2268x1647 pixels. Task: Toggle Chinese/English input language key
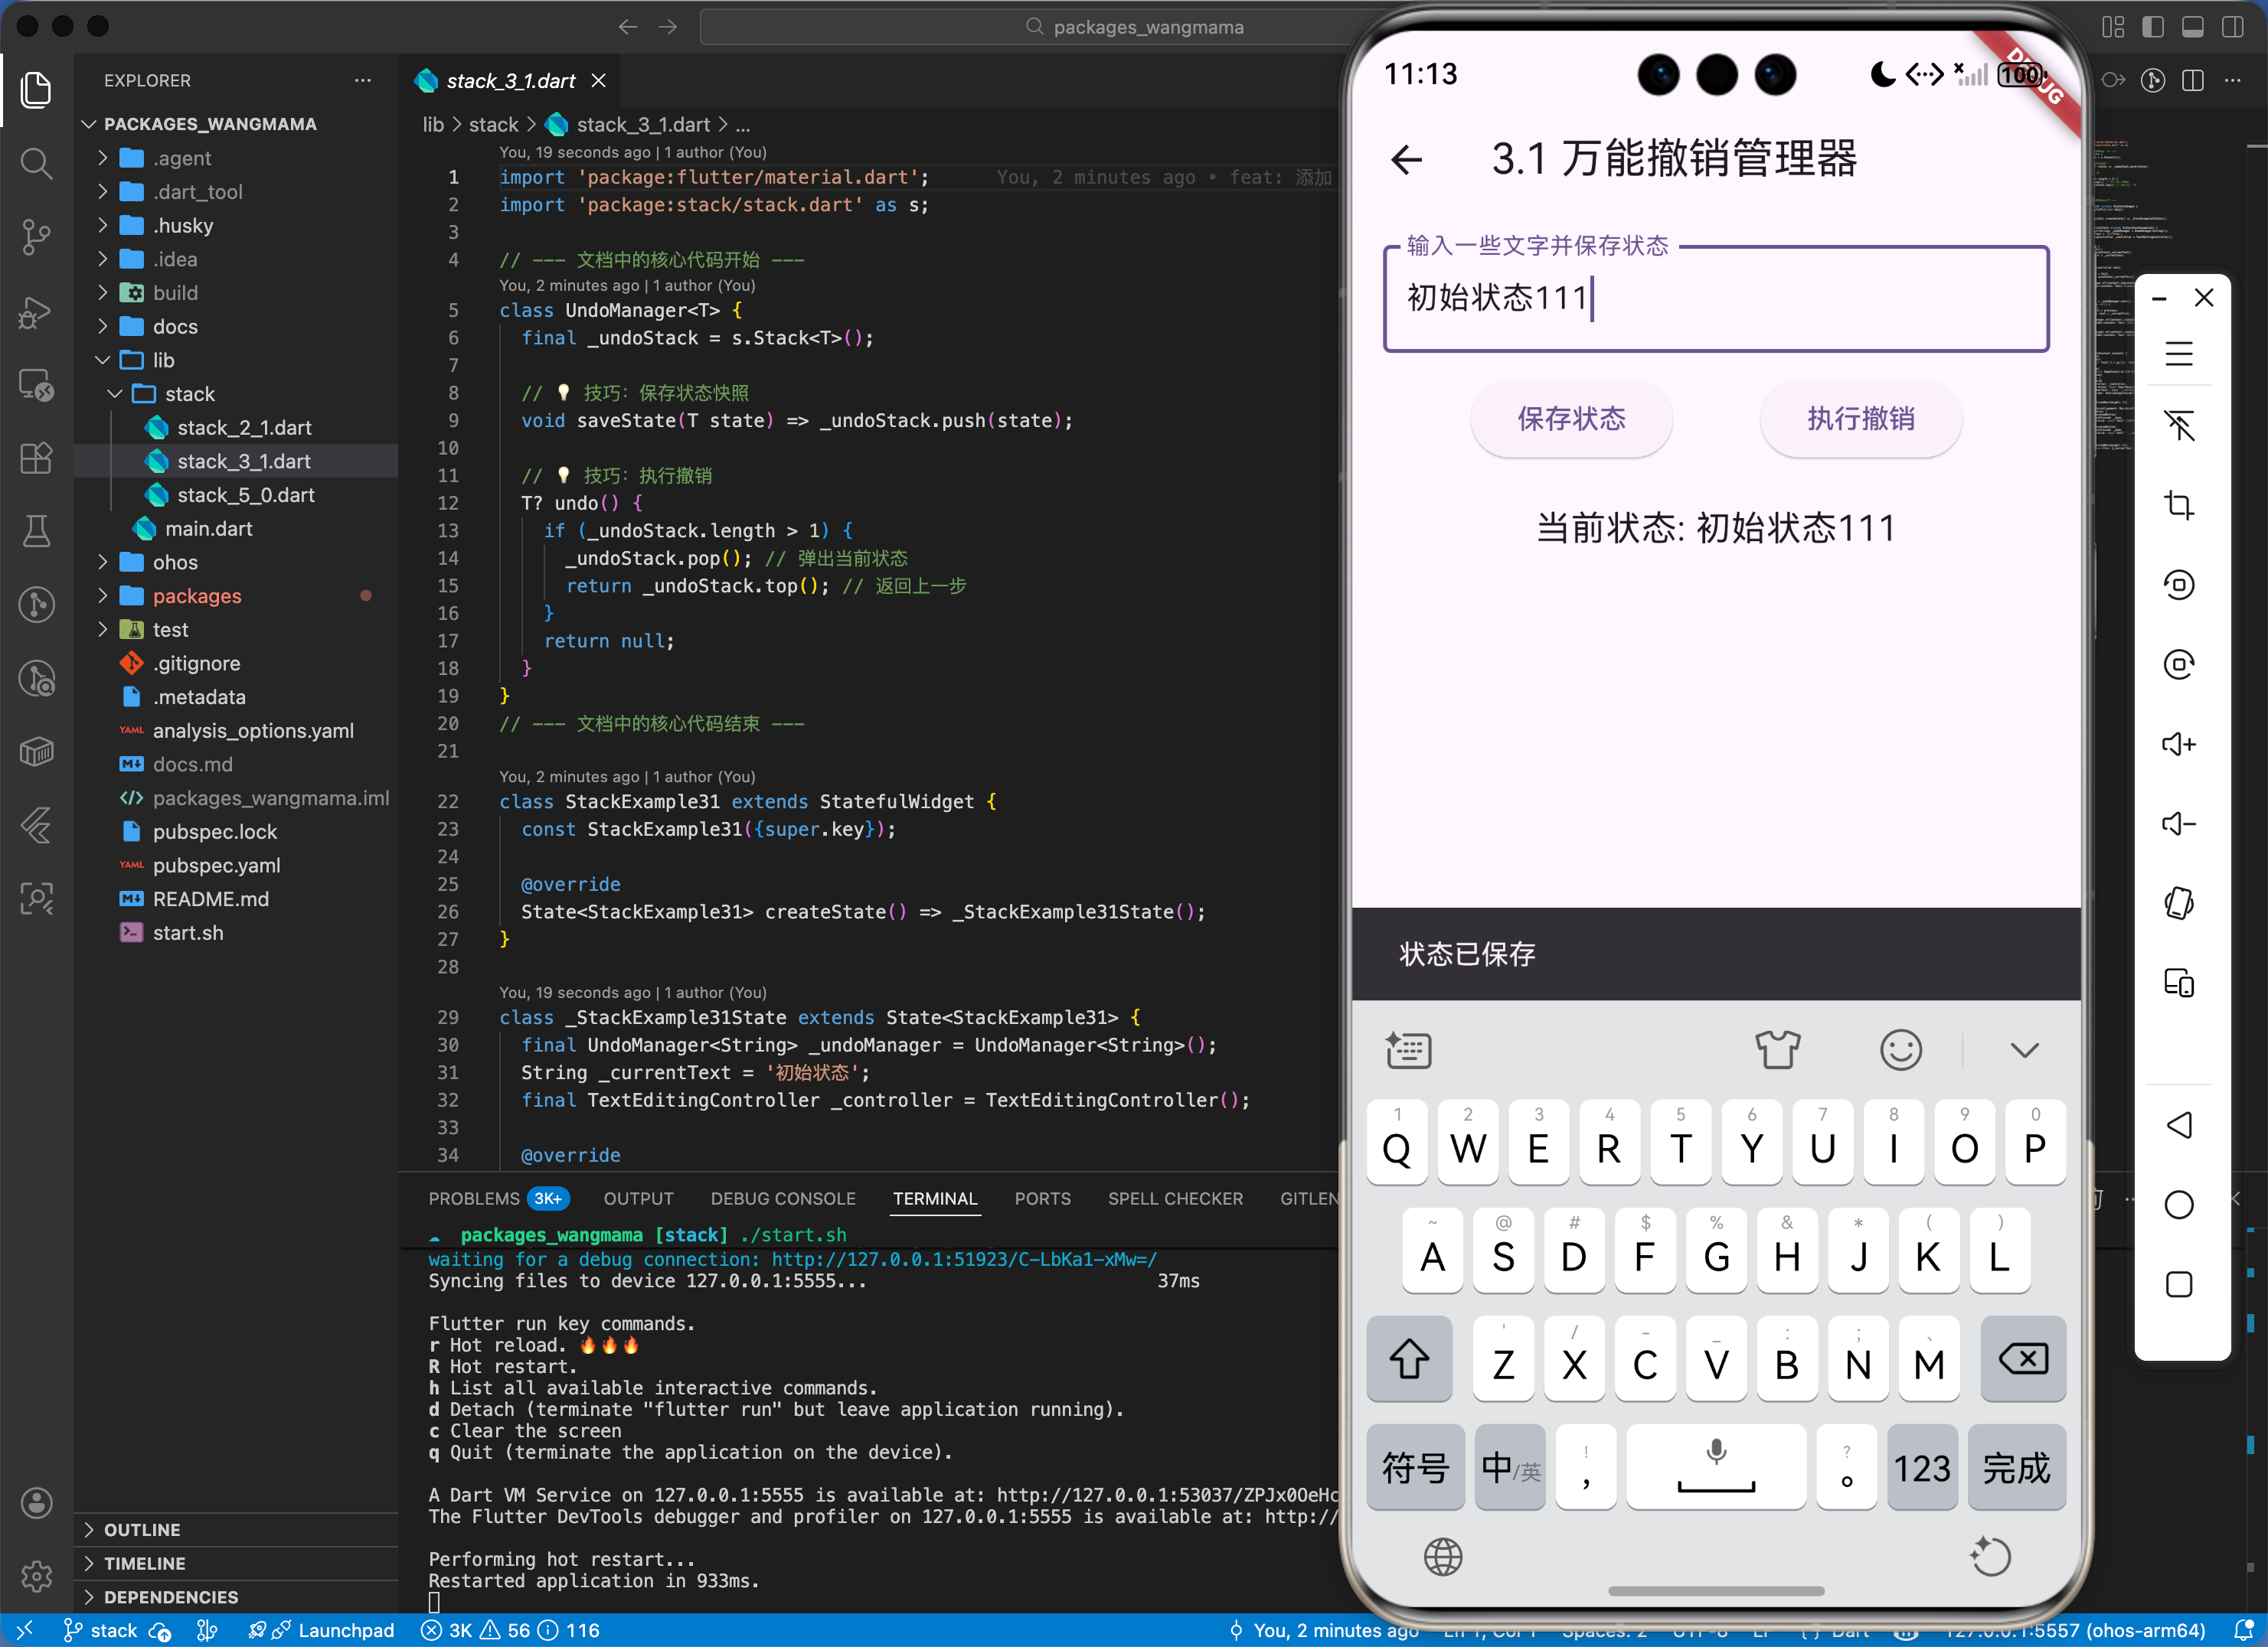click(x=1509, y=1468)
